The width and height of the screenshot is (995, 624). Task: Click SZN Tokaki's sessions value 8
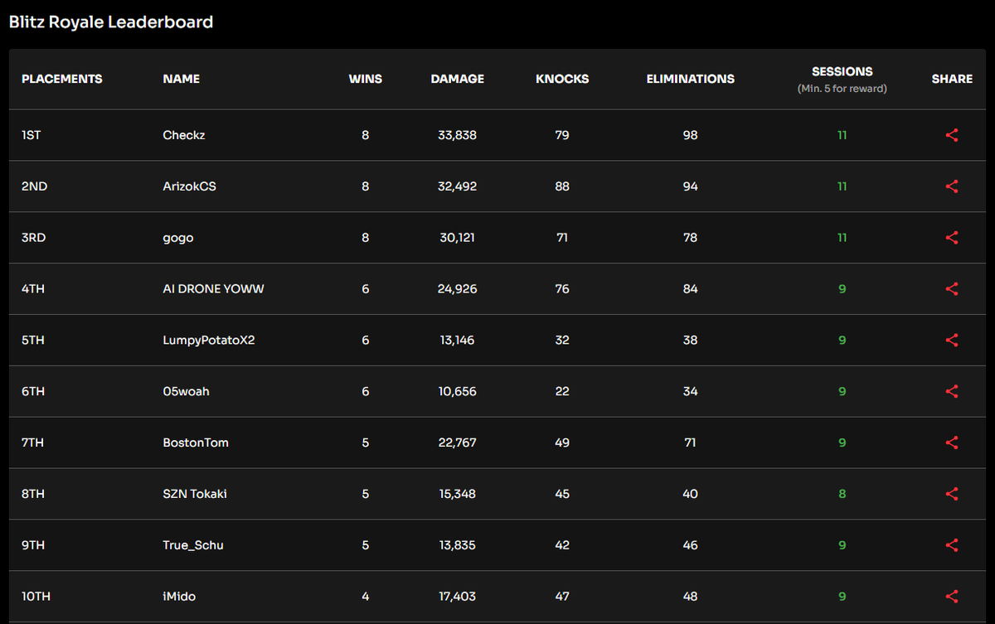click(x=842, y=494)
